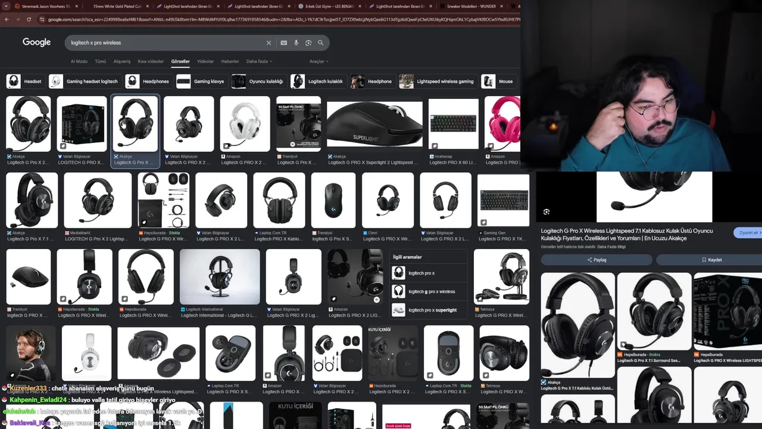Click the magnifier search icon
762x429 pixels.
[320, 43]
